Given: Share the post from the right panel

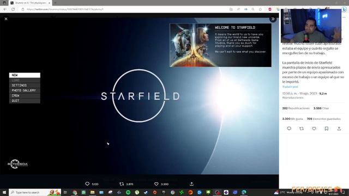Looking at the screenshot, I should (339, 128).
